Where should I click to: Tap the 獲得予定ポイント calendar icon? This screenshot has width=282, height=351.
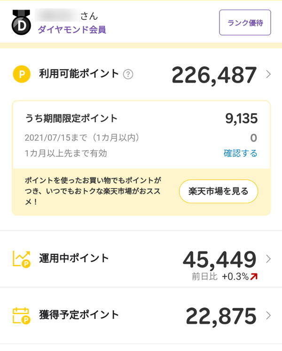click(22, 316)
